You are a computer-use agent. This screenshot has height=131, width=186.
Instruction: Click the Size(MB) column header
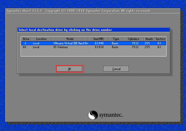click(x=98, y=39)
